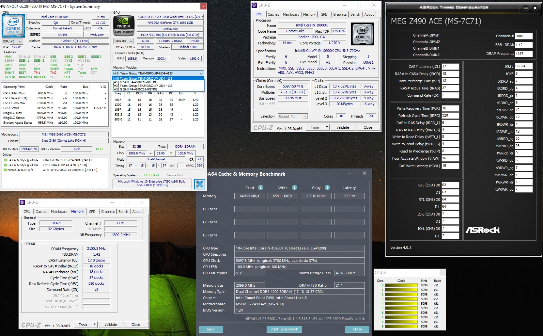Click the tREFI value field in ASRock
The image size is (543, 336).
524,66
